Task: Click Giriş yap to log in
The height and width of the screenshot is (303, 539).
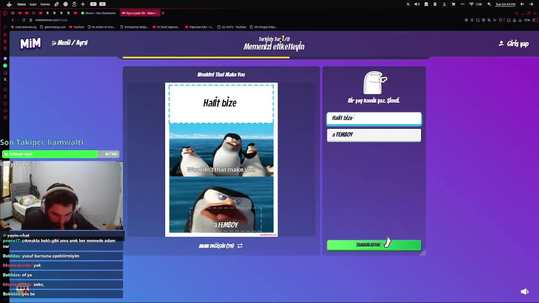Action: point(514,44)
